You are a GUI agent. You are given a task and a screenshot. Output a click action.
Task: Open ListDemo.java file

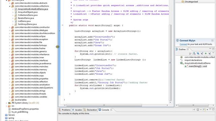tap(24, 21)
